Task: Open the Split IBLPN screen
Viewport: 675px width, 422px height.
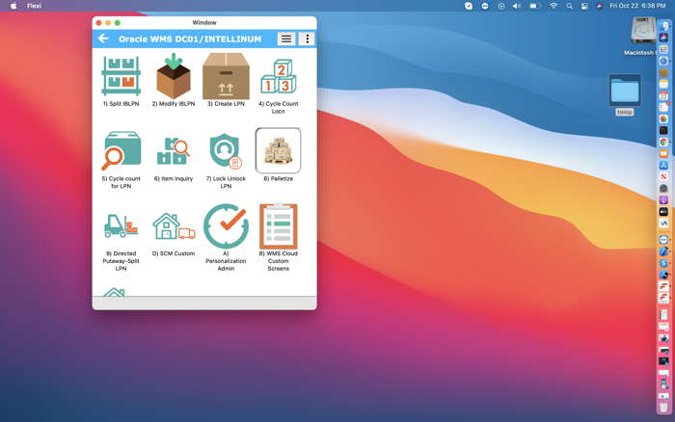Action: pos(121,75)
